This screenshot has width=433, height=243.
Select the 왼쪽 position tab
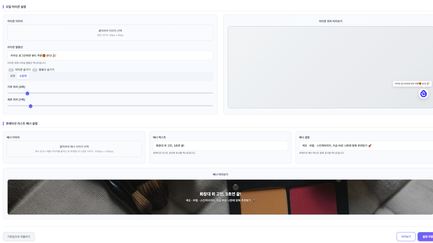click(13, 76)
